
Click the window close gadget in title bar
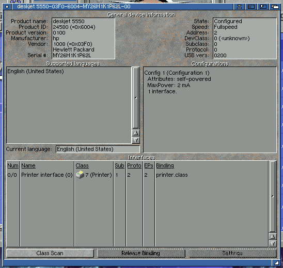7,7
